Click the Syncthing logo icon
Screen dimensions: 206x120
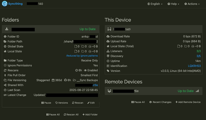click(x=4, y=4)
